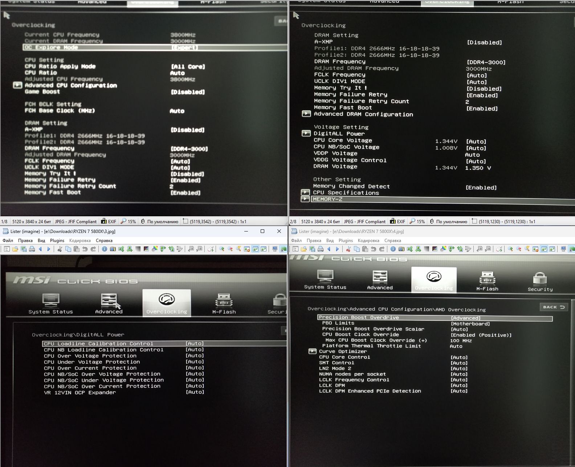Open a file from the 4.jpg window toolbar
Screen dimensions: 575x467
(304, 249)
